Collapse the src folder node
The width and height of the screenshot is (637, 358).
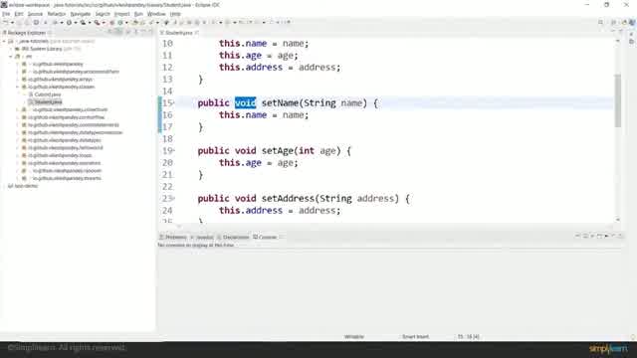pos(11,57)
